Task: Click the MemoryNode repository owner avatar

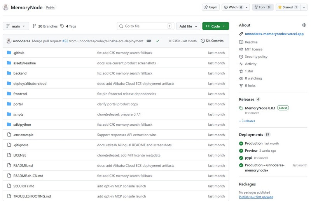Action: point(6,7)
